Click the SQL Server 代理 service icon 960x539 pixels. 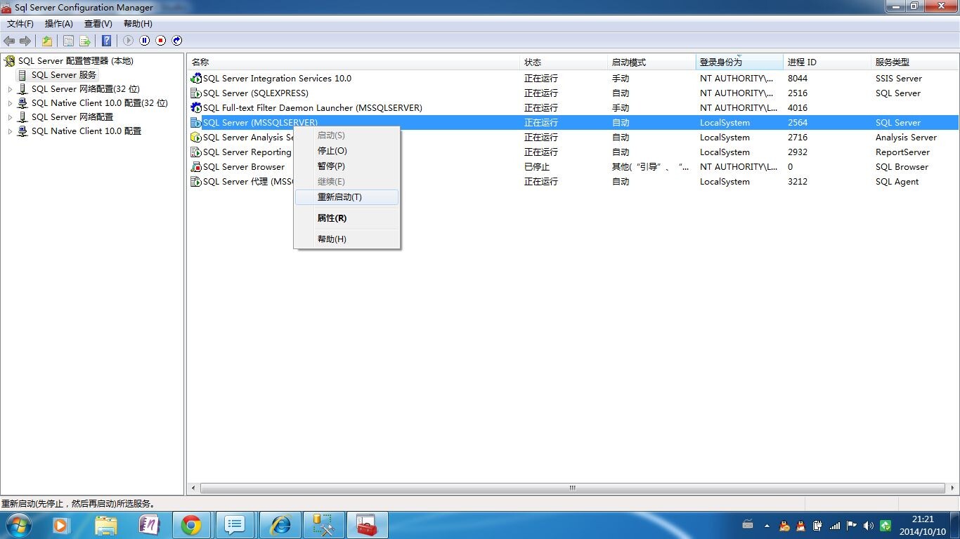click(x=196, y=182)
